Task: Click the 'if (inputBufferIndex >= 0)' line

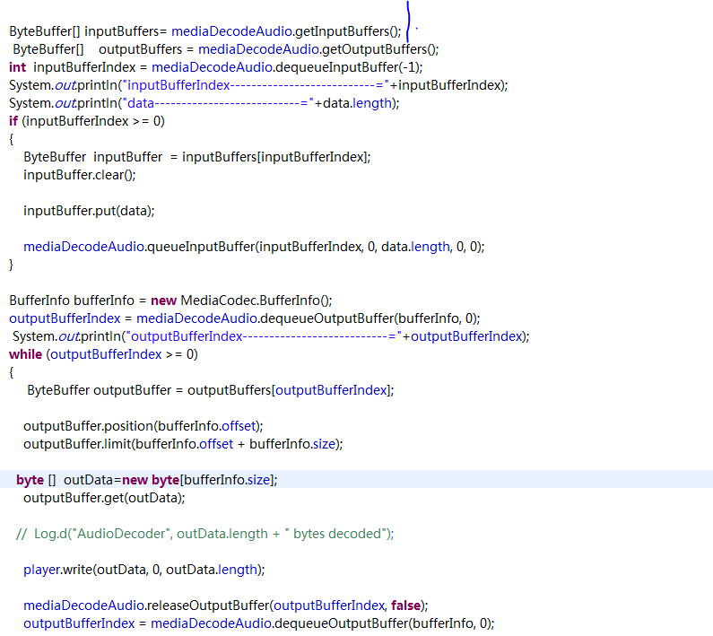Action: pyautogui.click(x=87, y=121)
